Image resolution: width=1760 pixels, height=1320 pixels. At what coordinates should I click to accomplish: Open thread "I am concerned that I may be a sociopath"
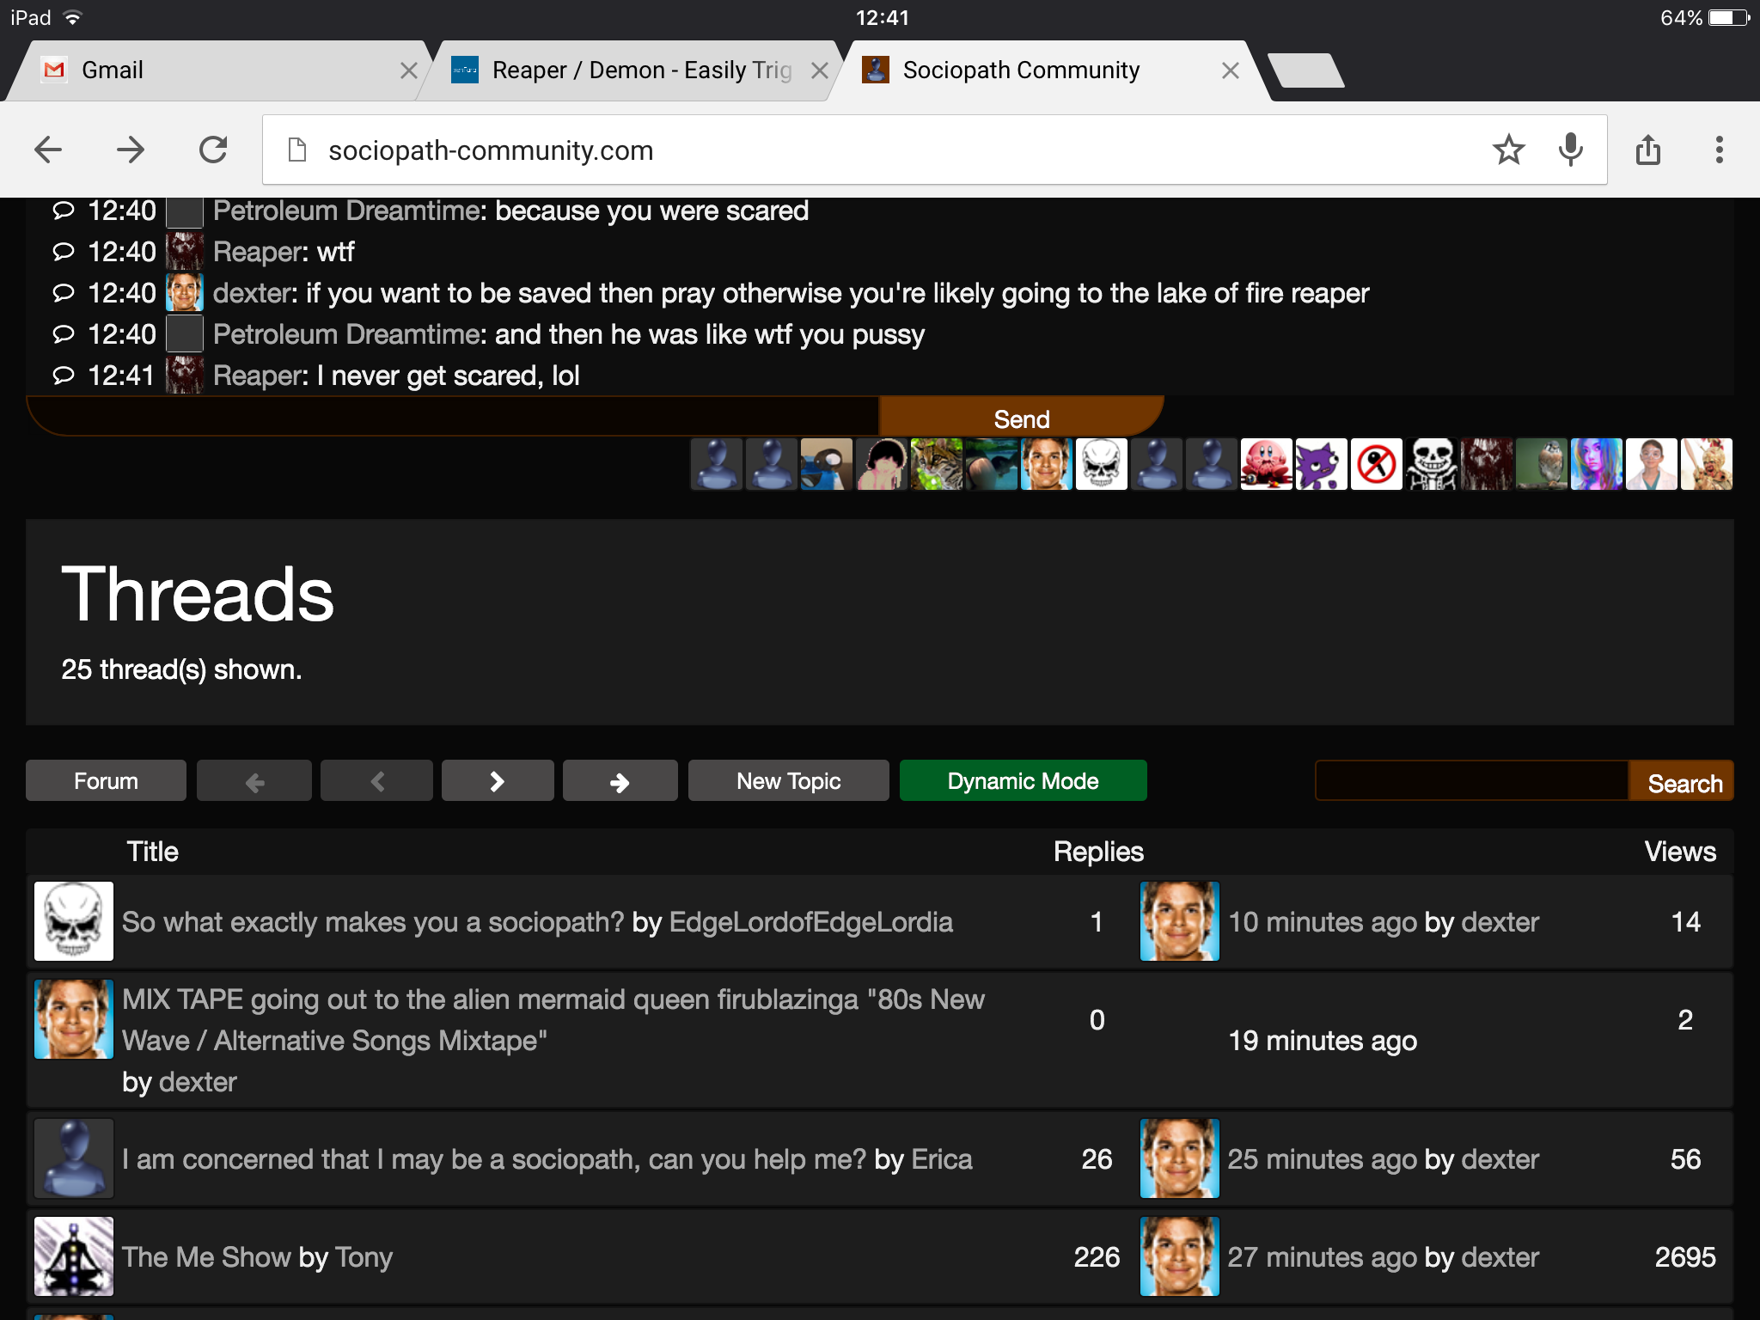click(494, 1159)
